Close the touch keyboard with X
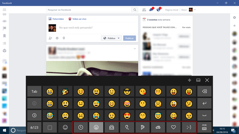Viewport: 239px width, 134px height. [x=207, y=80]
